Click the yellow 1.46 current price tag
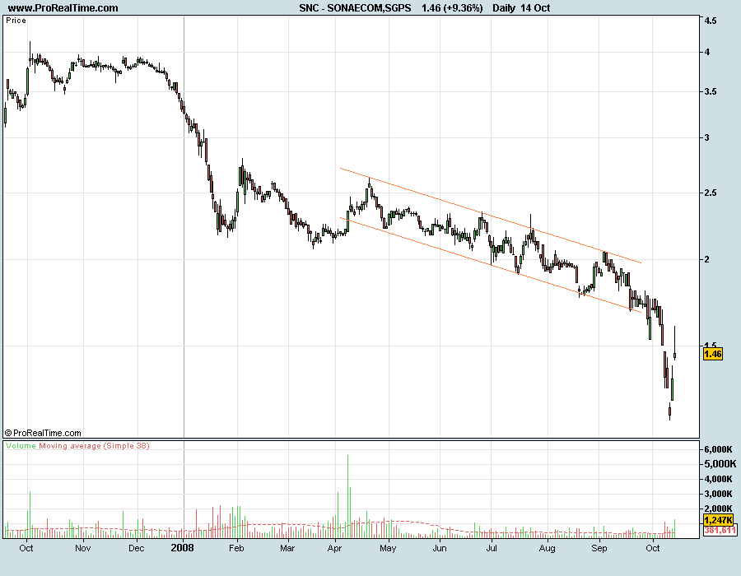 pos(713,354)
